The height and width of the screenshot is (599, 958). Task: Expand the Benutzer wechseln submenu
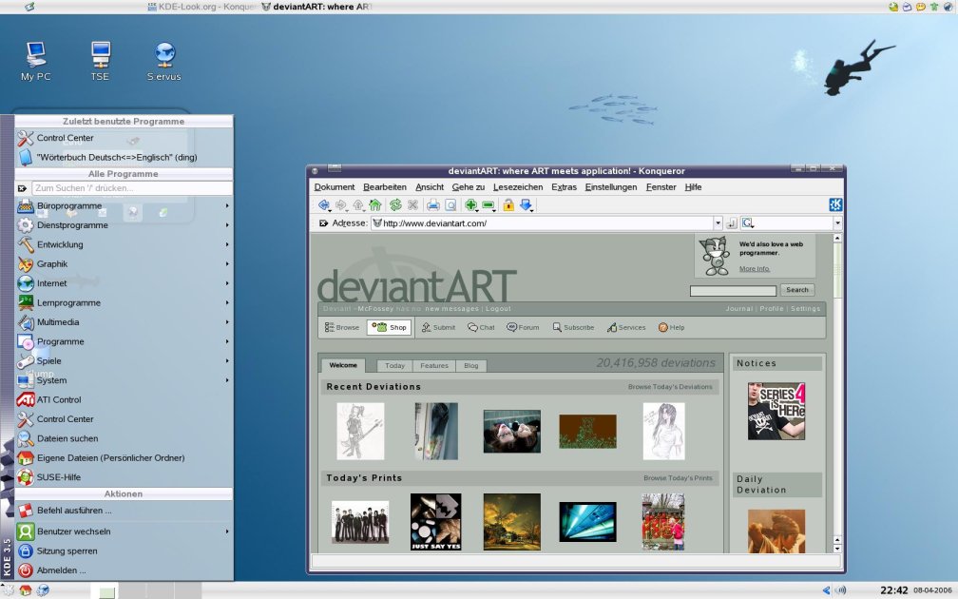(x=124, y=531)
